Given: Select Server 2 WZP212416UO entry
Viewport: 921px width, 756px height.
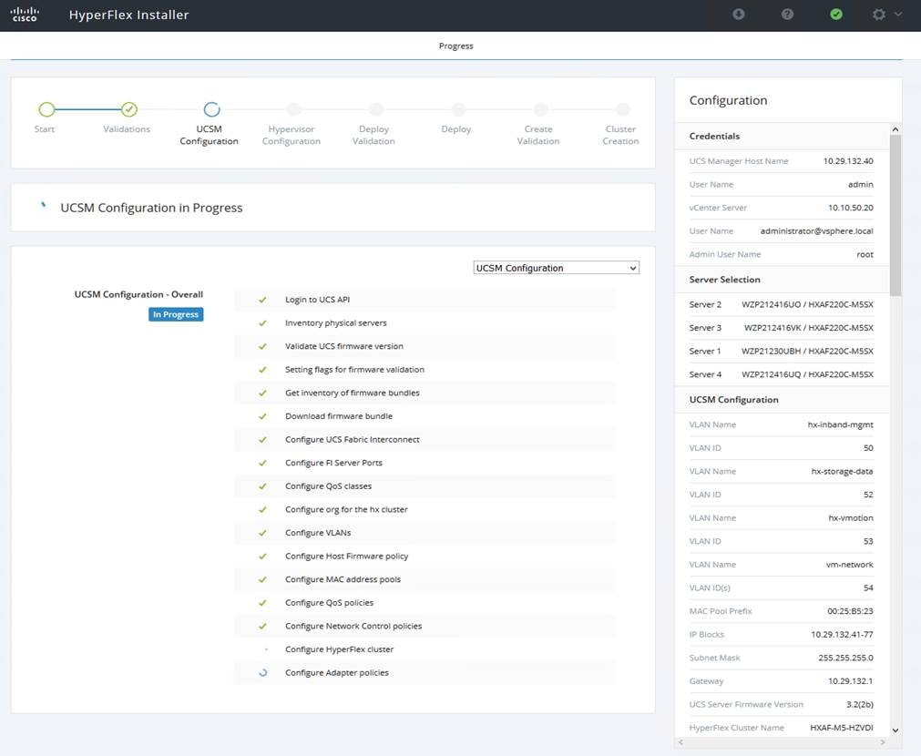Looking at the screenshot, I should [x=782, y=304].
